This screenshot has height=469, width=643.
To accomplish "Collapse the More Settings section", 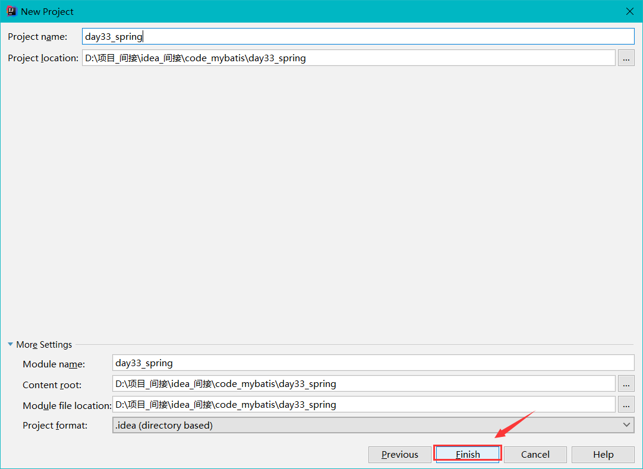I will pyautogui.click(x=10, y=344).
